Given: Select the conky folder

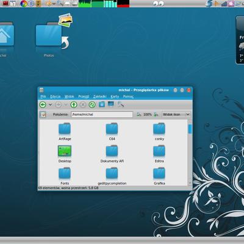Looking at the screenshot, I should [x=159, y=132].
